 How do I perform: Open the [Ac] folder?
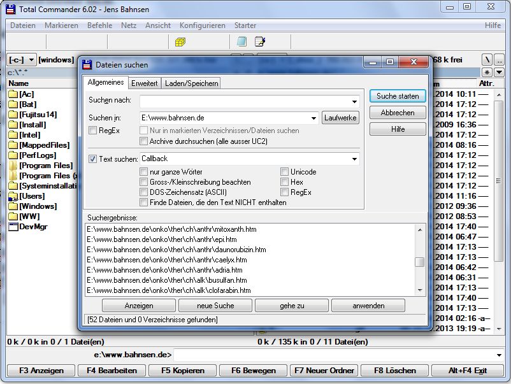pyautogui.click(x=26, y=94)
